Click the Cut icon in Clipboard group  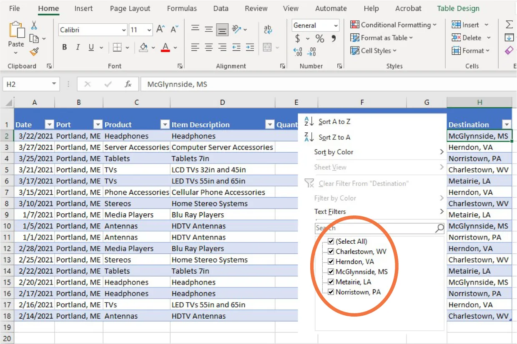pos(34,25)
